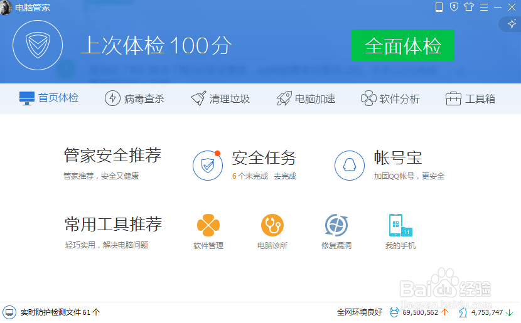
Task: Open the 工具箱 toolbox tab
Action: pos(470,98)
